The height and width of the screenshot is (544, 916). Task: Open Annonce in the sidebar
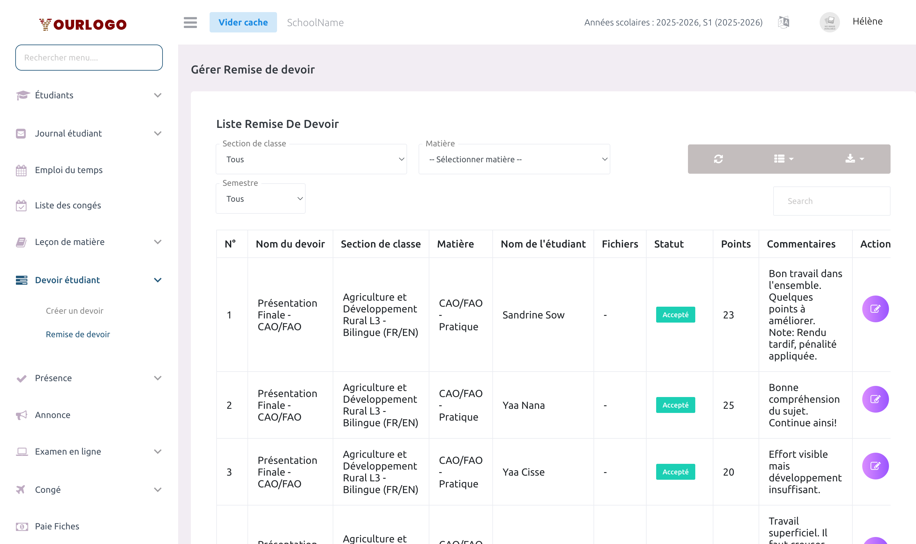click(x=52, y=415)
